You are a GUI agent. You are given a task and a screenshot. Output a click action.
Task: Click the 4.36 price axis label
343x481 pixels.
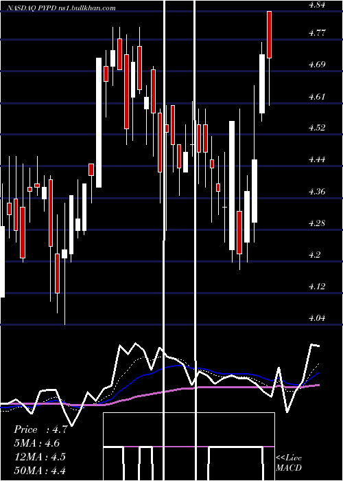[317, 192]
